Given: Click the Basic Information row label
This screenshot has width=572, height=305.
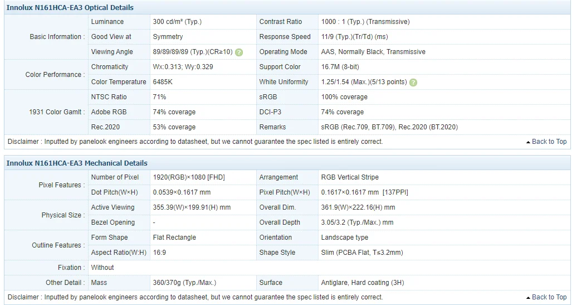Looking at the screenshot, I should coord(57,37).
